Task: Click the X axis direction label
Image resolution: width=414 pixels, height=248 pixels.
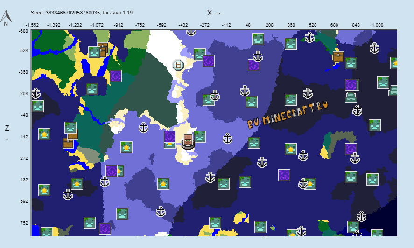Action: 214,13
